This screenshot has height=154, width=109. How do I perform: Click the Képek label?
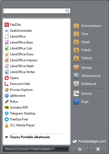[x=86, y=42]
